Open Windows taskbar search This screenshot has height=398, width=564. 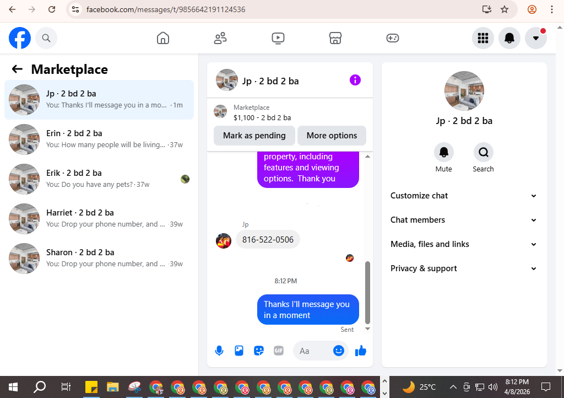click(40, 387)
